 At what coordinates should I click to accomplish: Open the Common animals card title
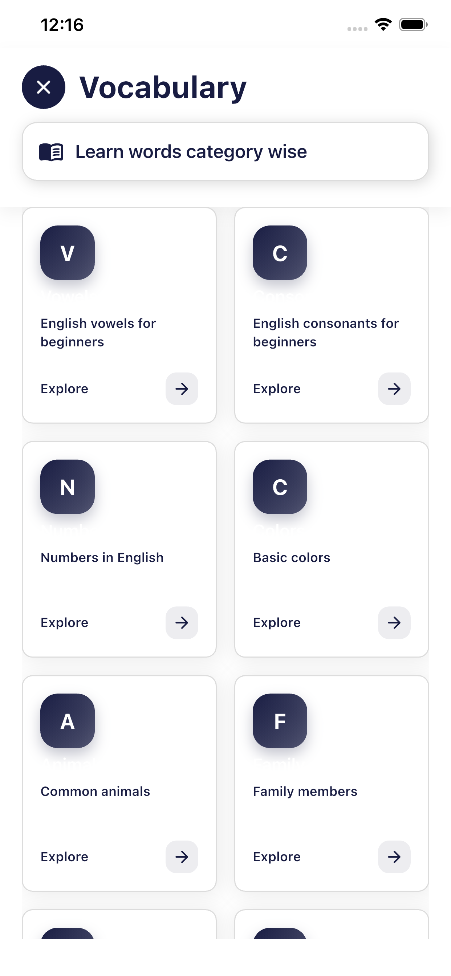point(95,792)
